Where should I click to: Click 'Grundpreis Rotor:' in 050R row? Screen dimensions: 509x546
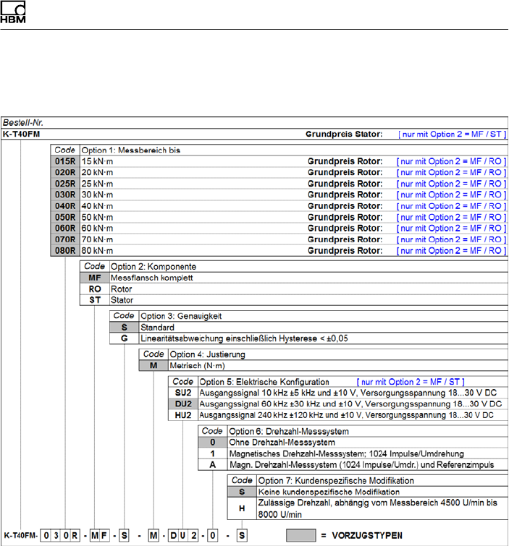tap(345, 217)
